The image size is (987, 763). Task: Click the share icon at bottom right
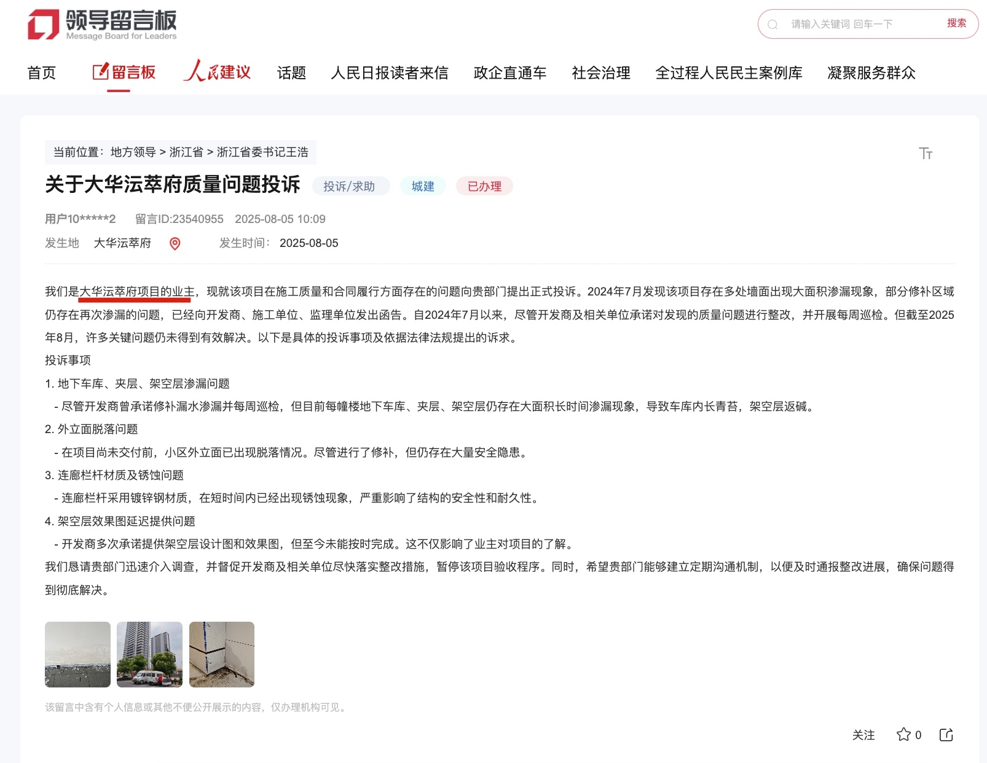[x=946, y=735]
